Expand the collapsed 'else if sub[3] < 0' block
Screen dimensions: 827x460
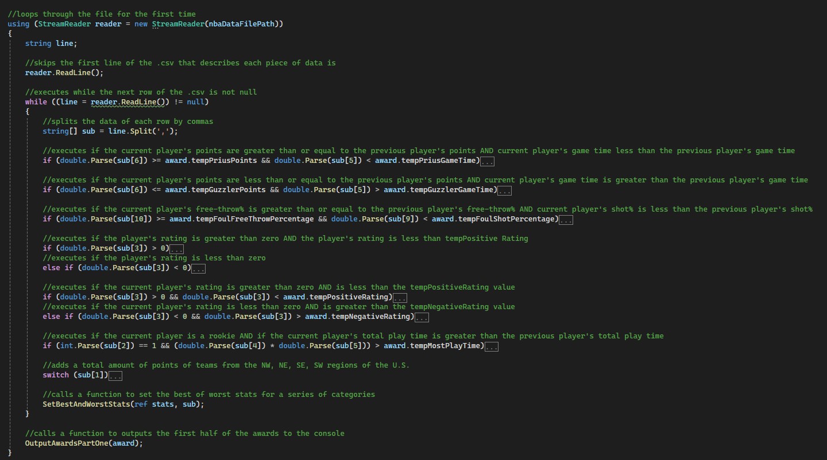[198, 268]
